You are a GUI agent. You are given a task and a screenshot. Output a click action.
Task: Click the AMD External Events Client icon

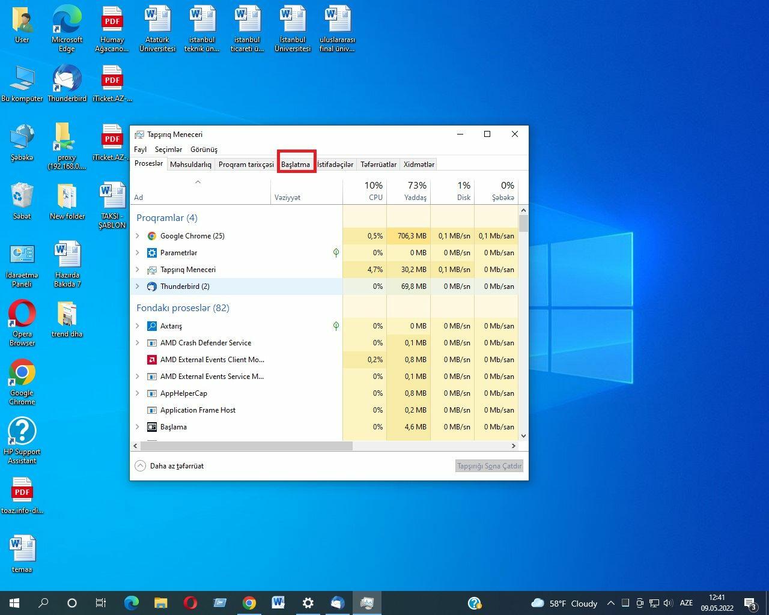(x=152, y=360)
